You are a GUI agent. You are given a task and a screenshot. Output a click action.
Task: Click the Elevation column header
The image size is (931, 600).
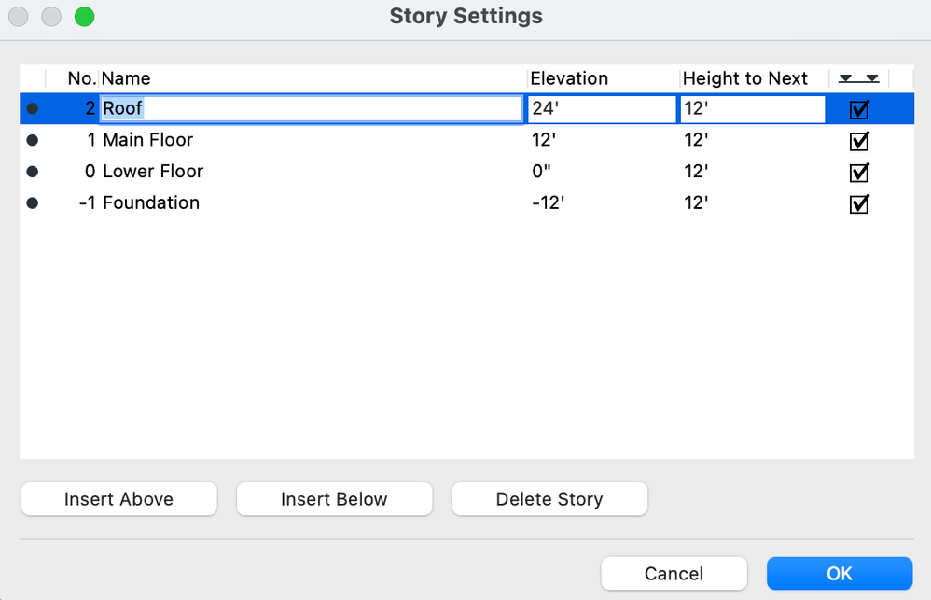tap(569, 78)
